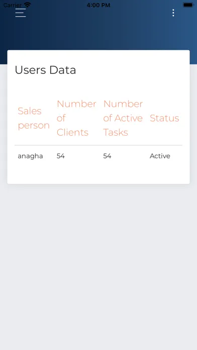Click the Active status of anagha
Screen dimensions: 197x350
[x=160, y=156]
